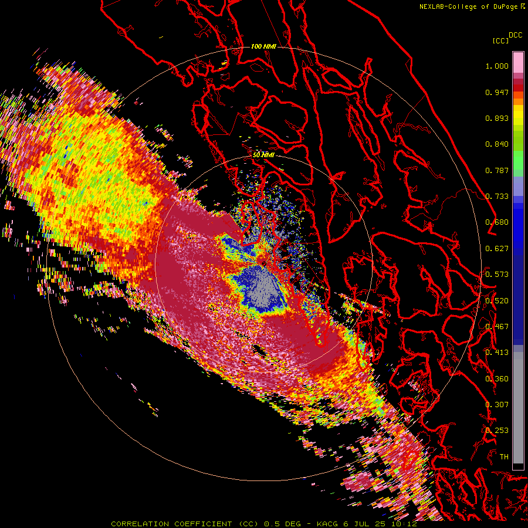Click '0.5 DEG' in the bottom caption
This screenshot has width=528, height=528.
pyautogui.click(x=282, y=524)
